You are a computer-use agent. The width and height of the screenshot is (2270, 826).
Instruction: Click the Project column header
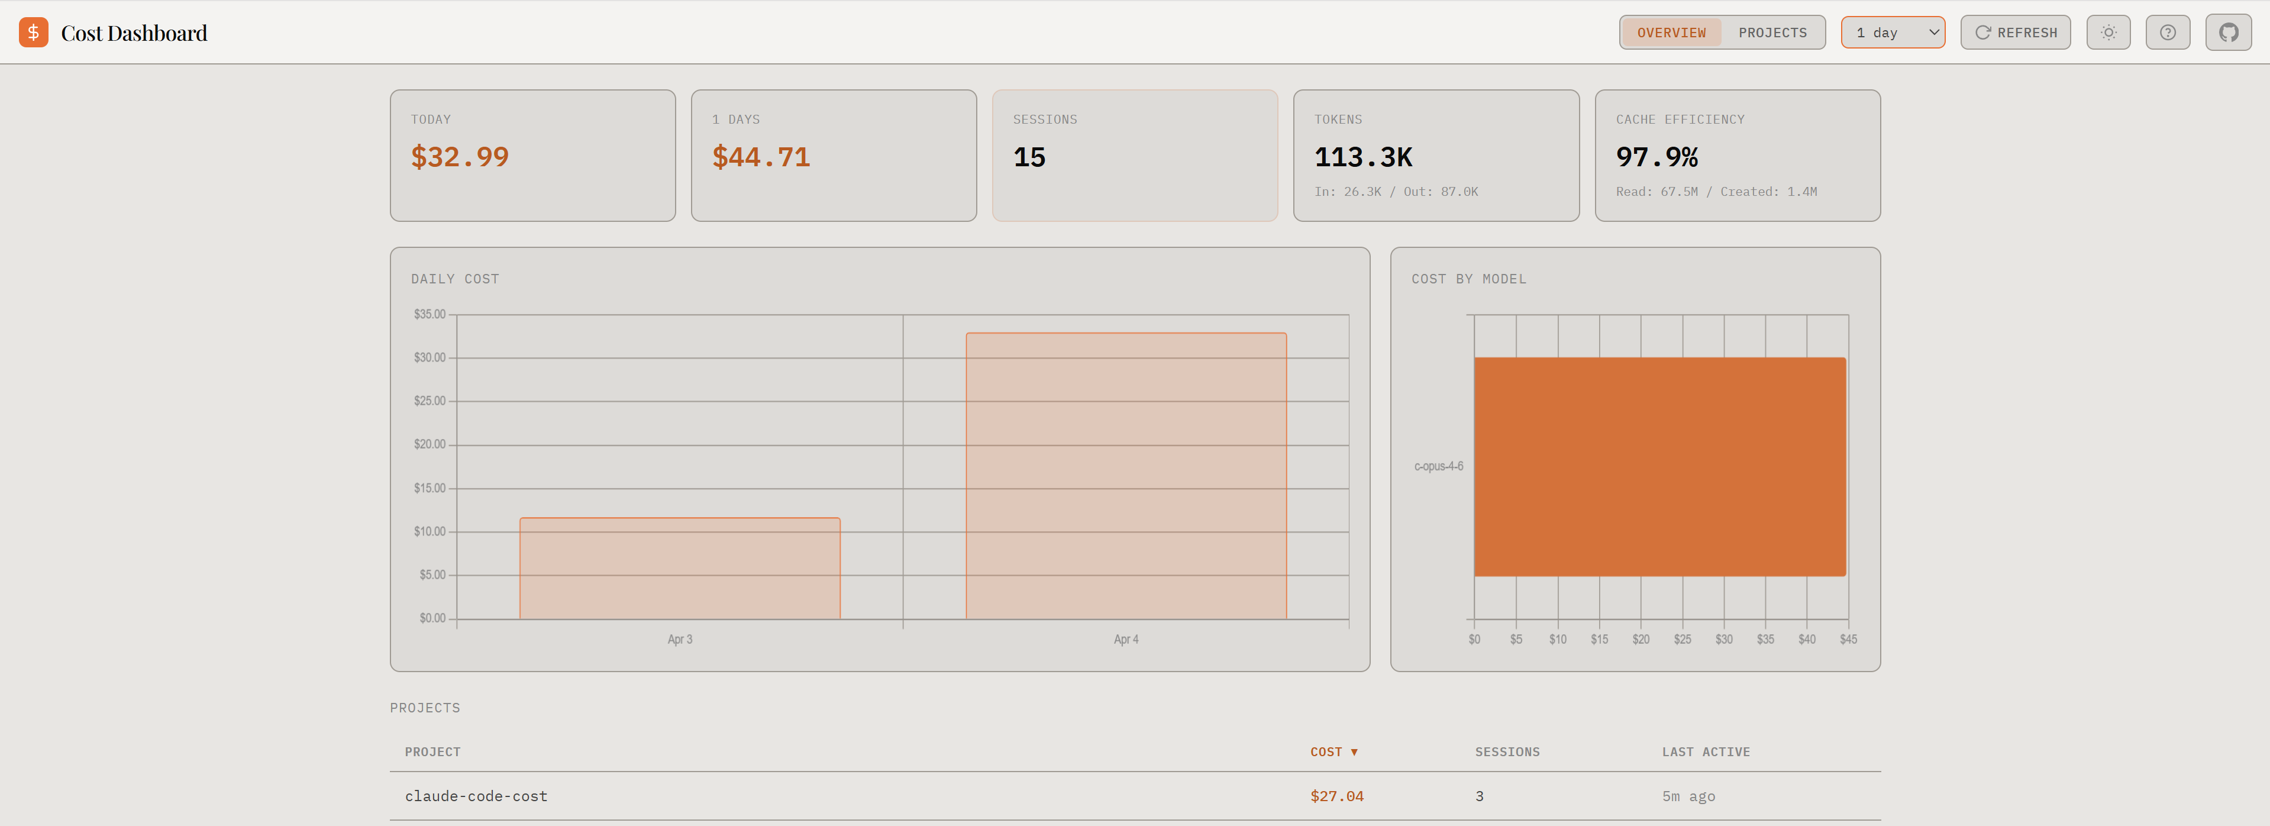[432, 752]
